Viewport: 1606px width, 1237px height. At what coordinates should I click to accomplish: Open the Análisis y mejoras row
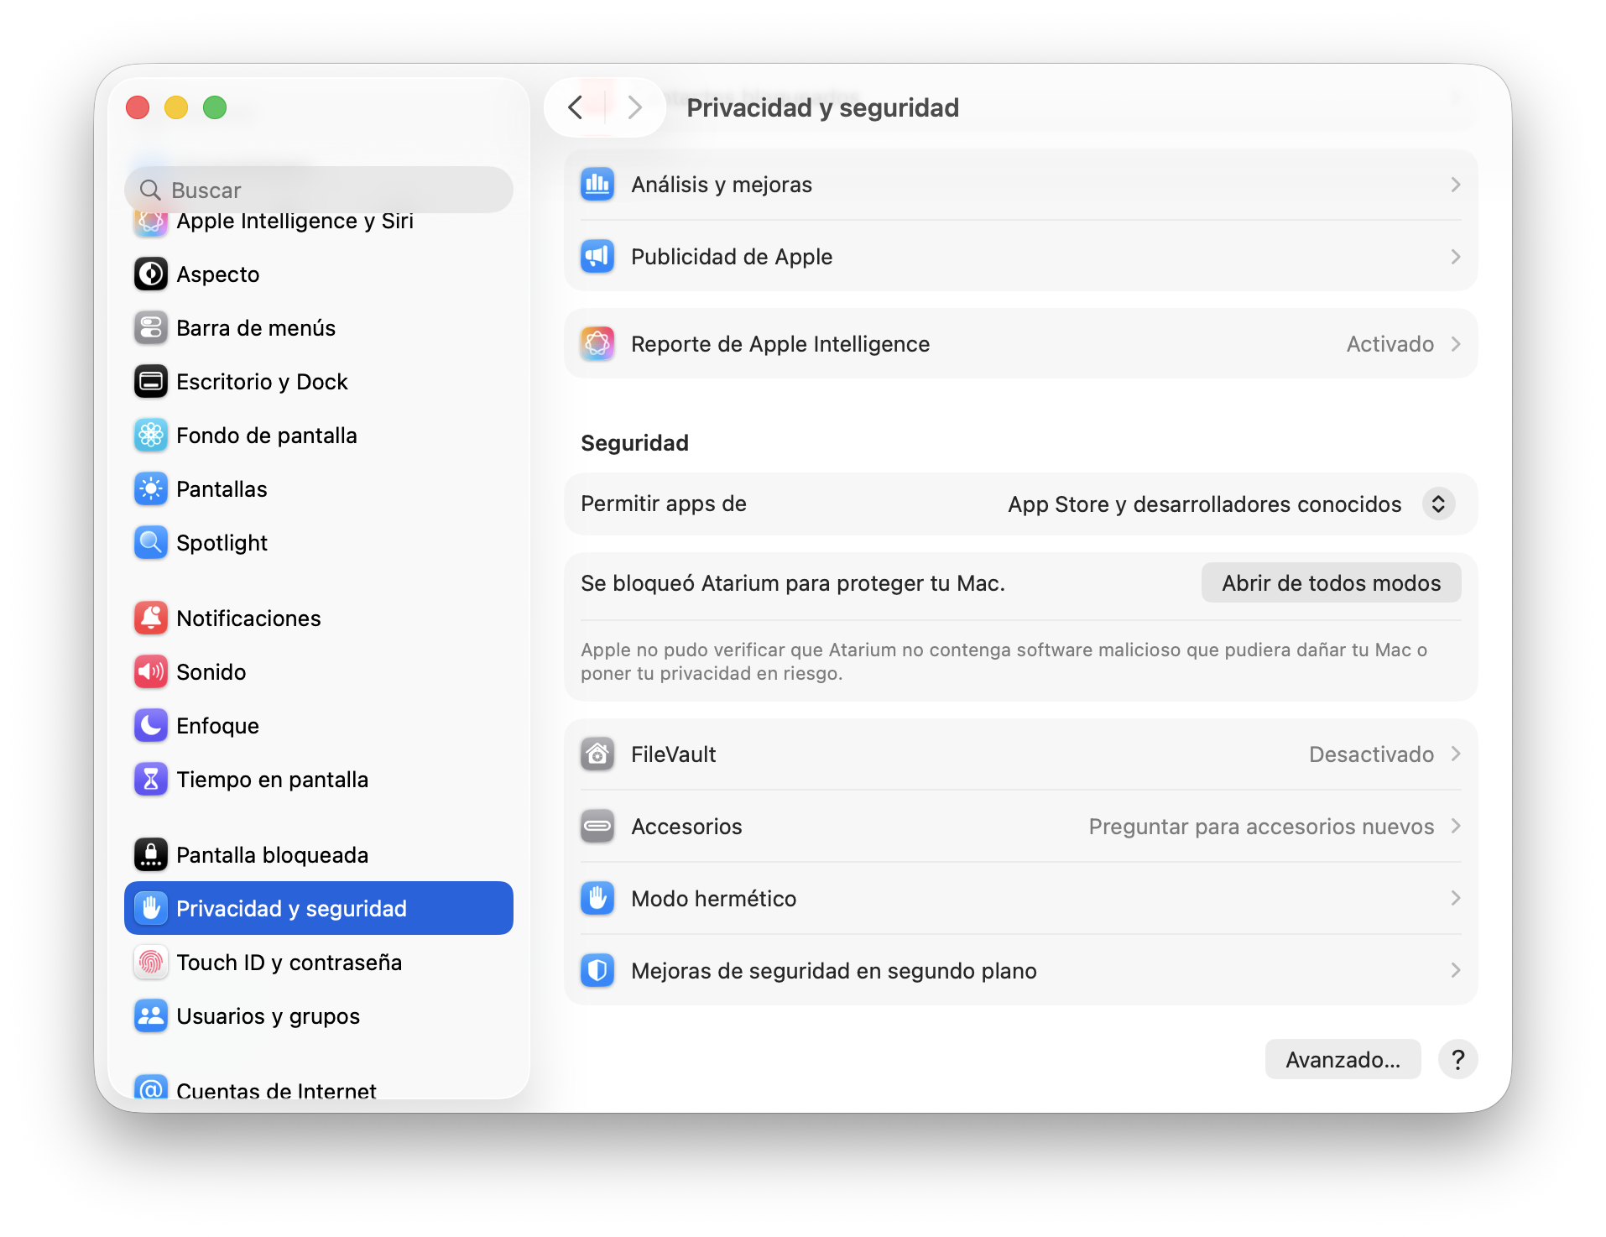(1020, 185)
